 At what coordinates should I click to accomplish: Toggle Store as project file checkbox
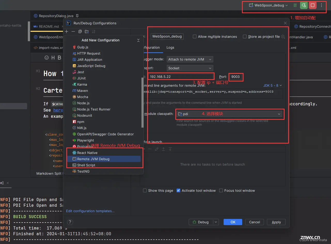pyautogui.click(x=245, y=37)
